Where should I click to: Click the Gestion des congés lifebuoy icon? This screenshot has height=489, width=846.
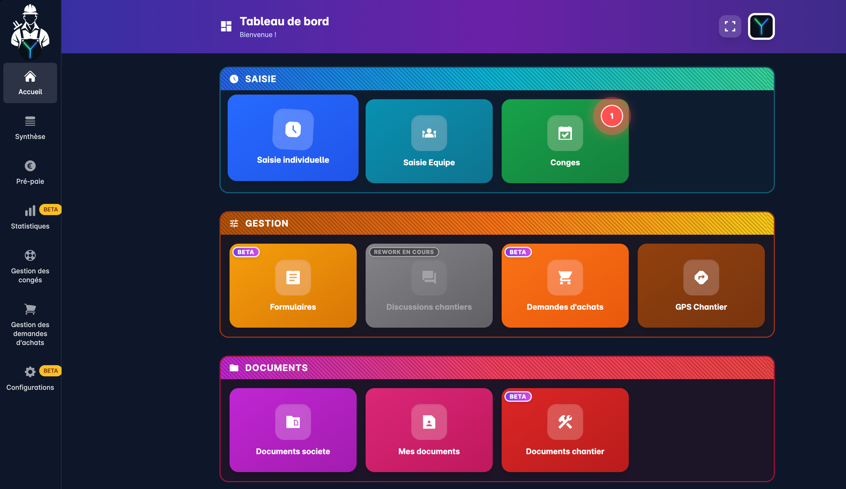pos(30,255)
